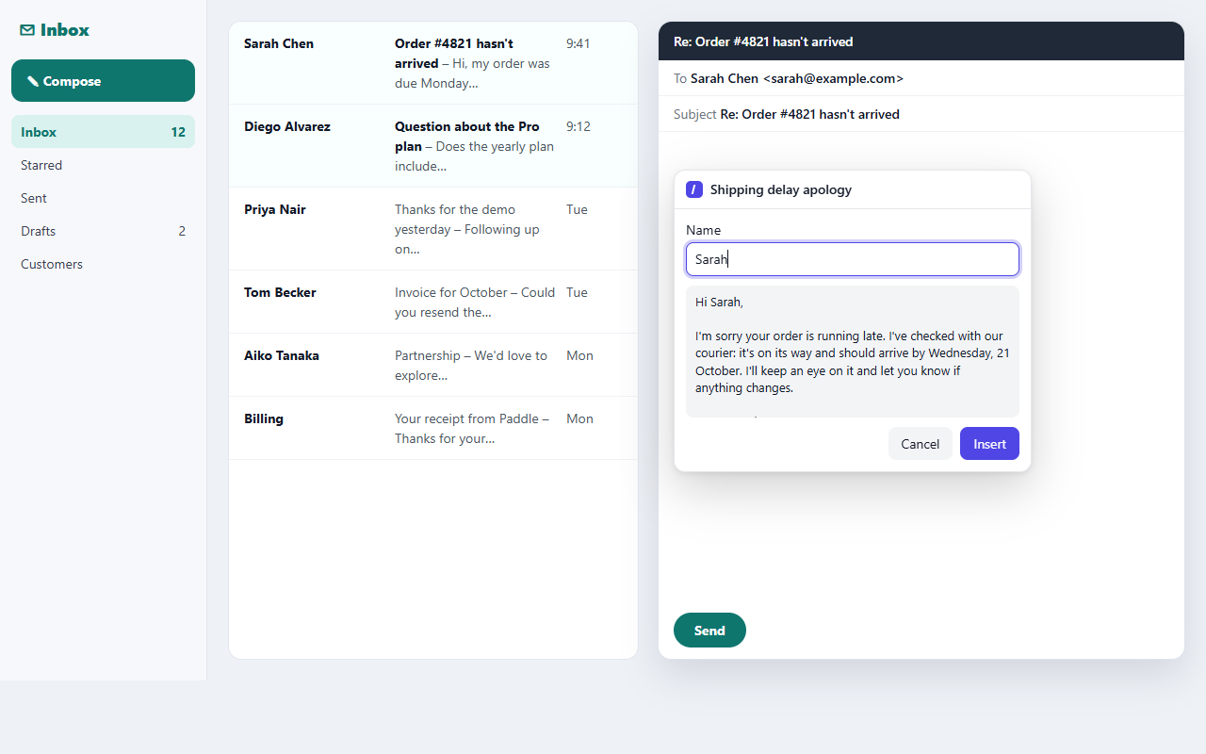Click the snippet preview text starting Hi Sarah
This screenshot has height=754, width=1206.
click(853, 352)
